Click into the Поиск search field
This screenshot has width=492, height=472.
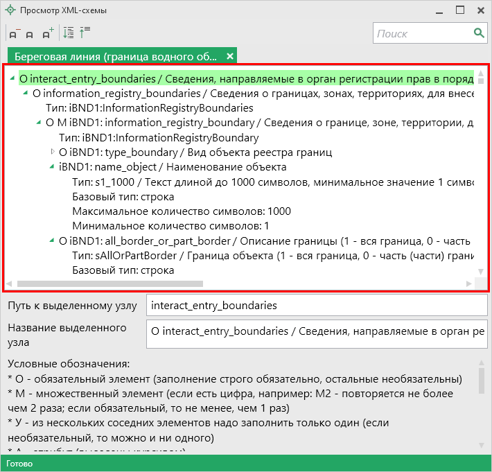(x=421, y=33)
